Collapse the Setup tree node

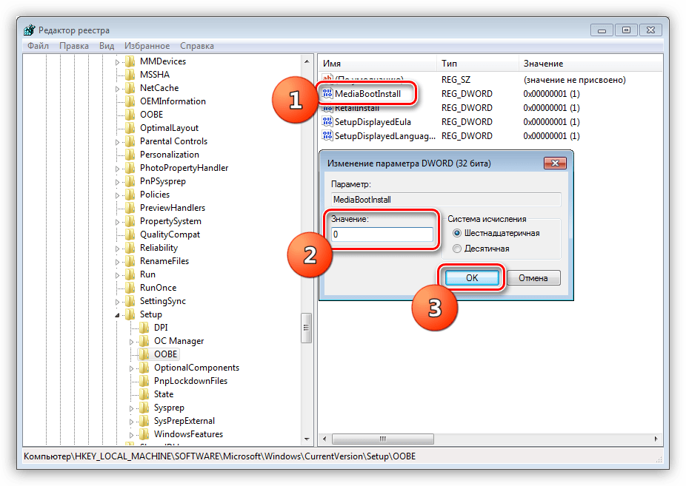(x=117, y=315)
